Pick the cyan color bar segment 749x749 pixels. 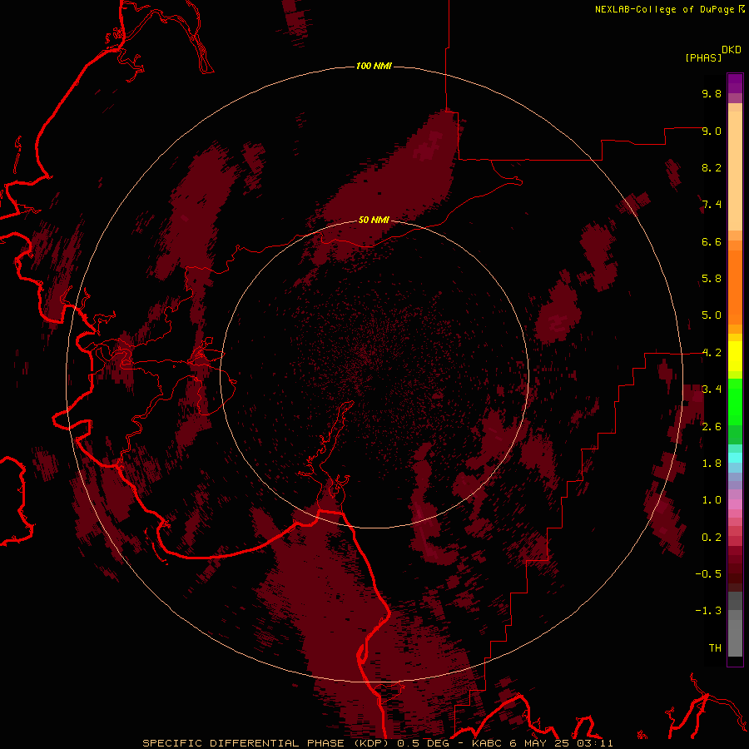tap(735, 458)
